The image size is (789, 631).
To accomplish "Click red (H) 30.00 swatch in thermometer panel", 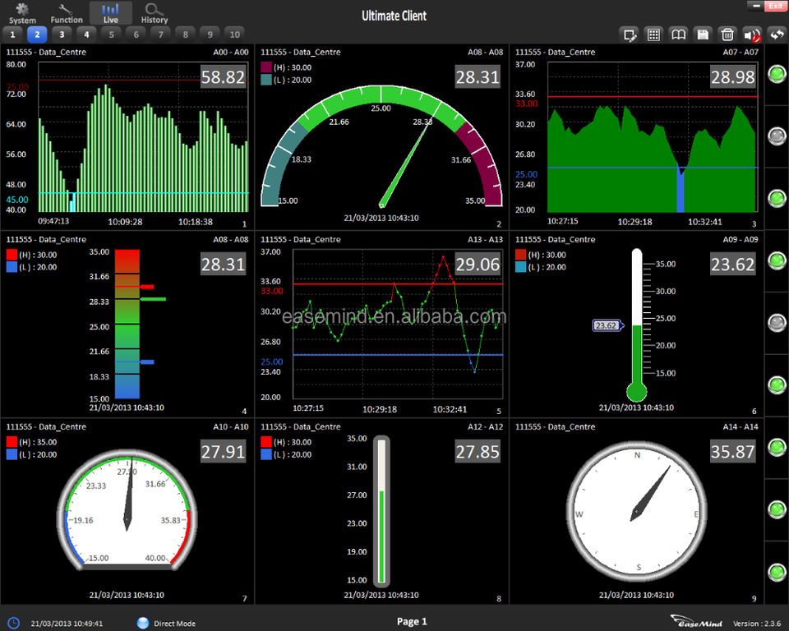I will coord(520,255).
